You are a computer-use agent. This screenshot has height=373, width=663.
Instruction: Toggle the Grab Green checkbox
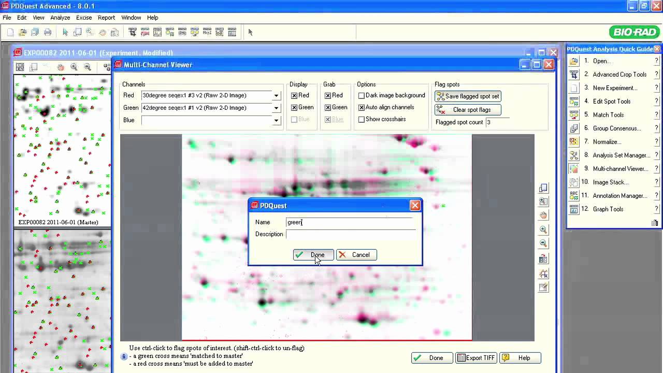point(328,107)
